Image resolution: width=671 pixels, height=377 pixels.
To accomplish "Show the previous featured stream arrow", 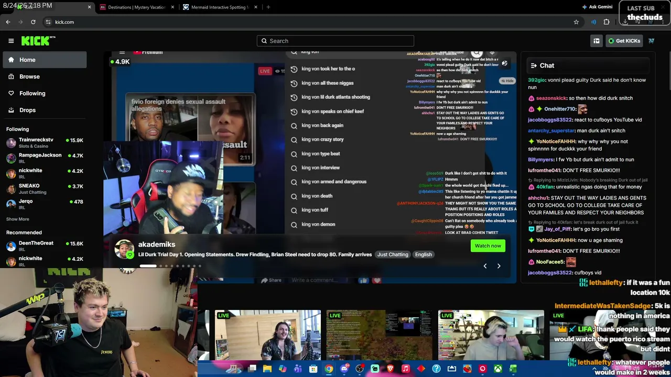I will [485, 266].
